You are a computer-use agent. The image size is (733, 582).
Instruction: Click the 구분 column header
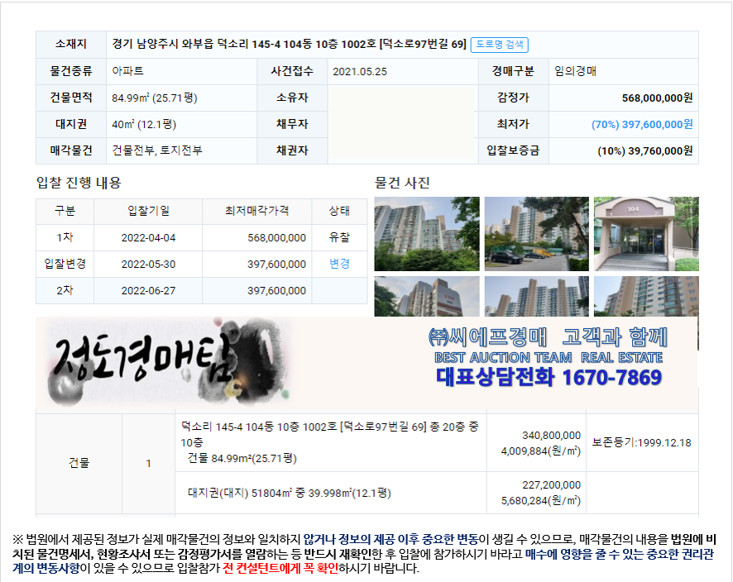65,211
